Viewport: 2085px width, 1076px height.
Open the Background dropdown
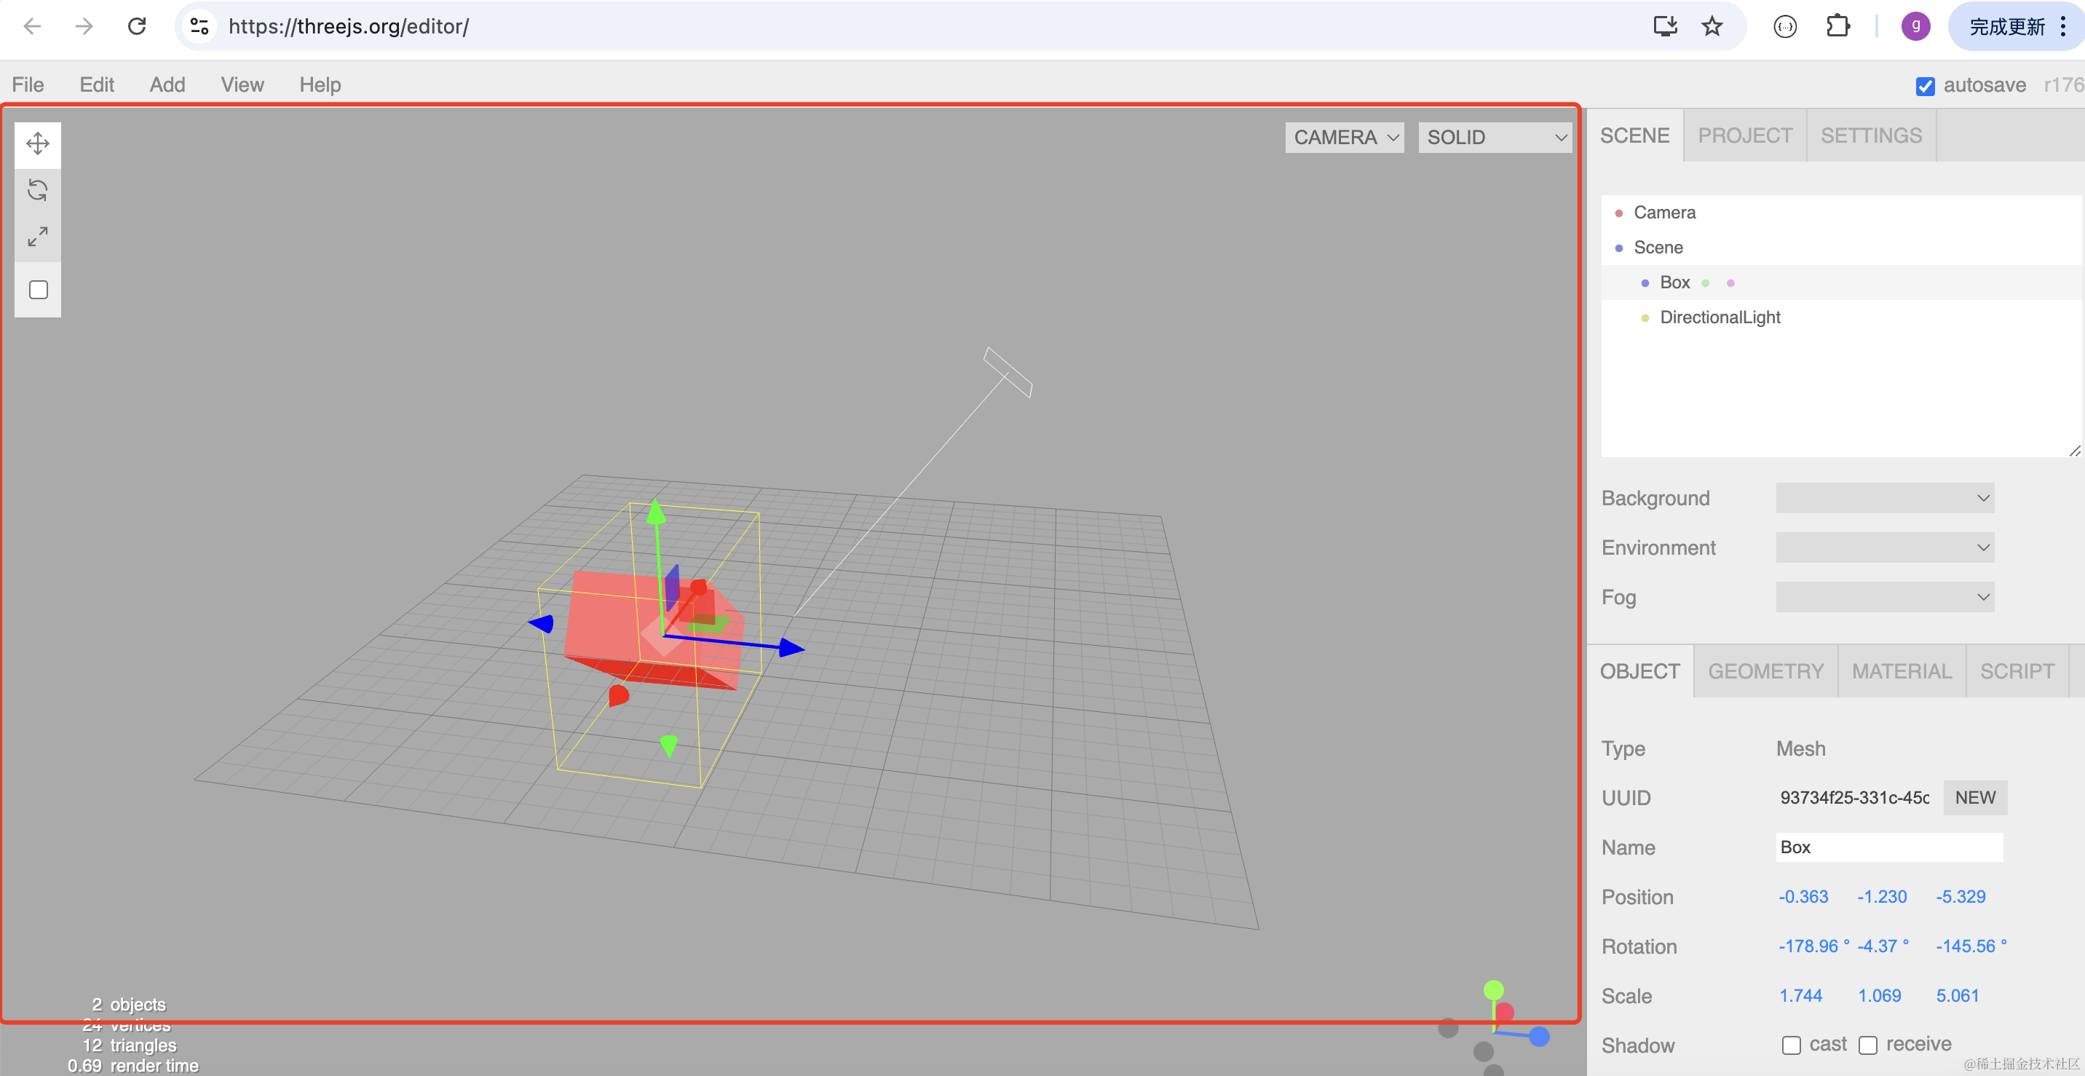[x=1884, y=498]
